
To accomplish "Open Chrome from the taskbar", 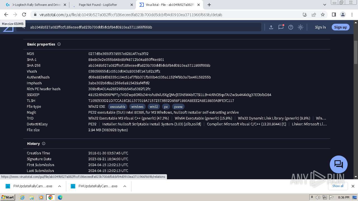I will click(50, 197).
